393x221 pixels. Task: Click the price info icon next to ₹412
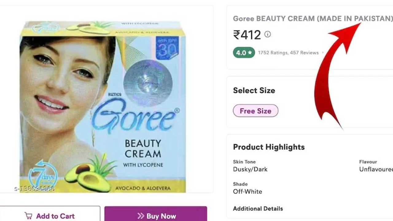(x=268, y=34)
